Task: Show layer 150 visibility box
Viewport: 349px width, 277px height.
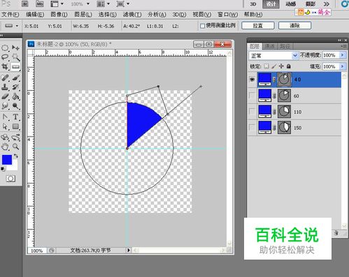Action: (252, 128)
